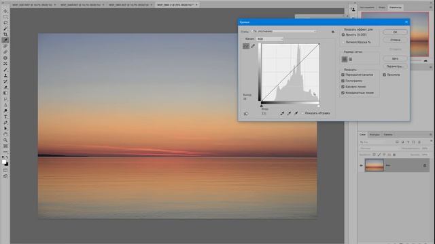
Task: Select the Zoom magnifier tool
Action: pos(5,140)
